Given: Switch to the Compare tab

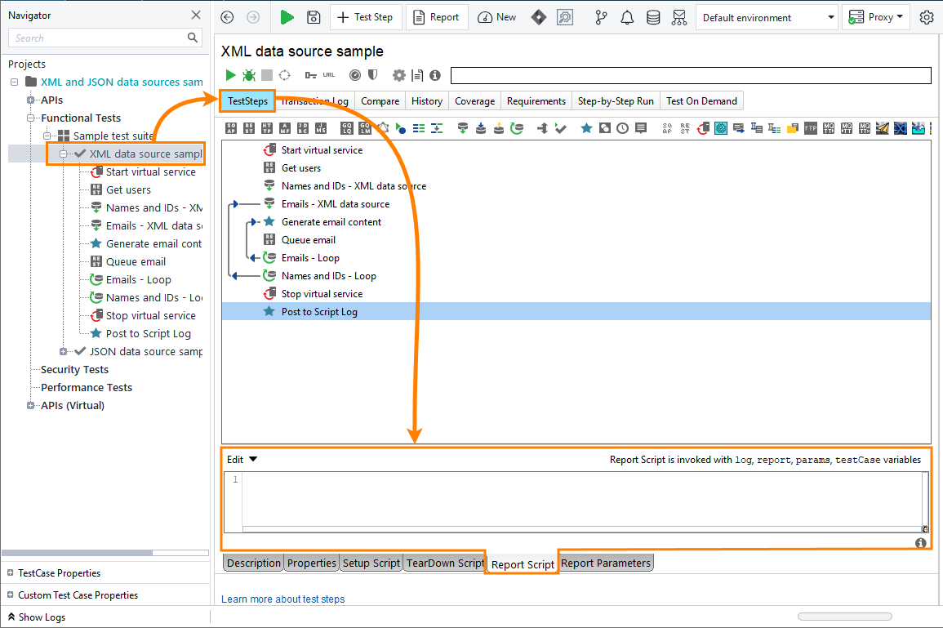Looking at the screenshot, I should [380, 101].
